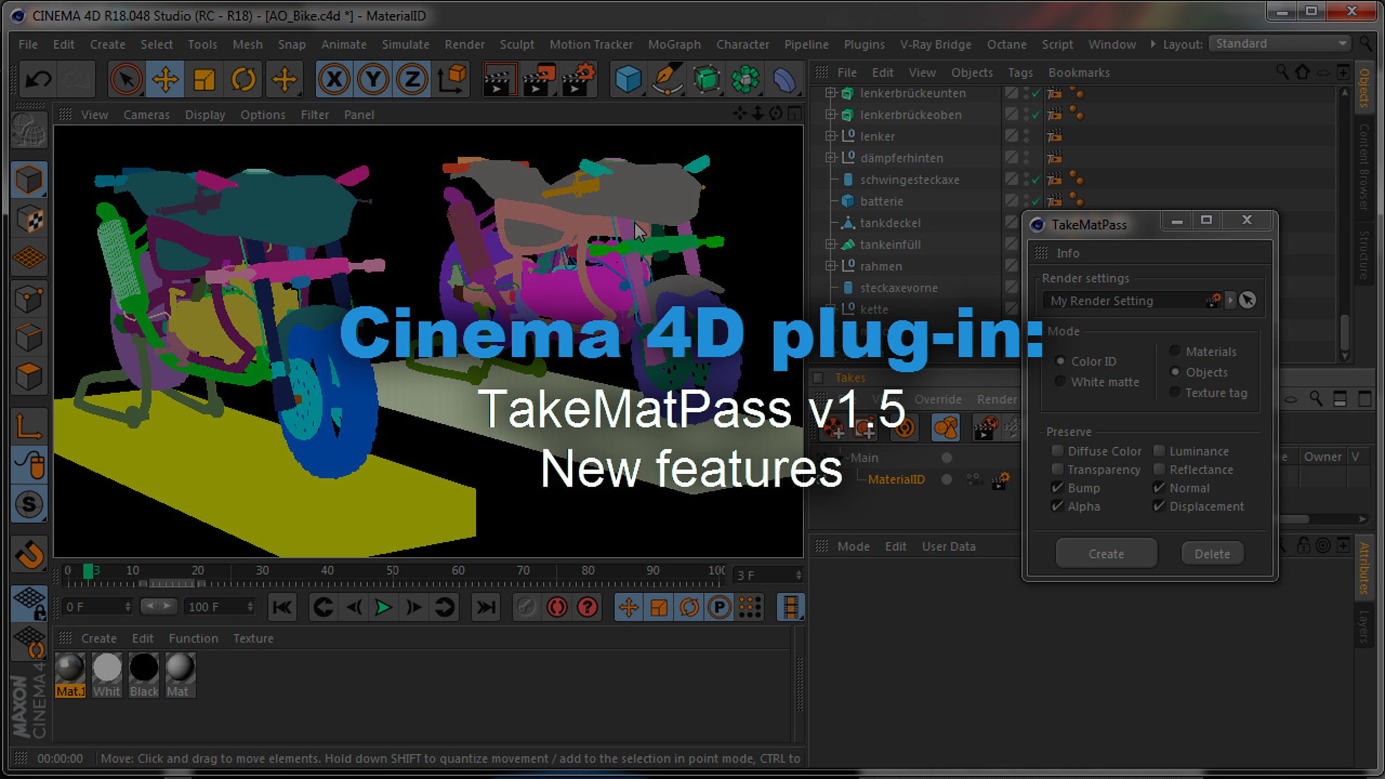Uncheck the Bump preserve checkbox
Image resolution: width=1385 pixels, height=779 pixels.
click(x=1057, y=488)
